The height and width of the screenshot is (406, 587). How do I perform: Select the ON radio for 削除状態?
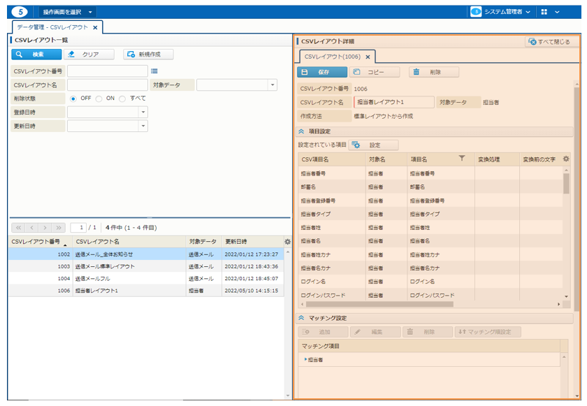99,99
